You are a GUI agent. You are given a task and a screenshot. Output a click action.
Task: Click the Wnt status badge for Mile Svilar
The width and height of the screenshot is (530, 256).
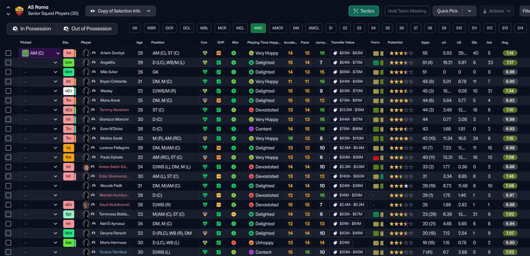(x=68, y=72)
